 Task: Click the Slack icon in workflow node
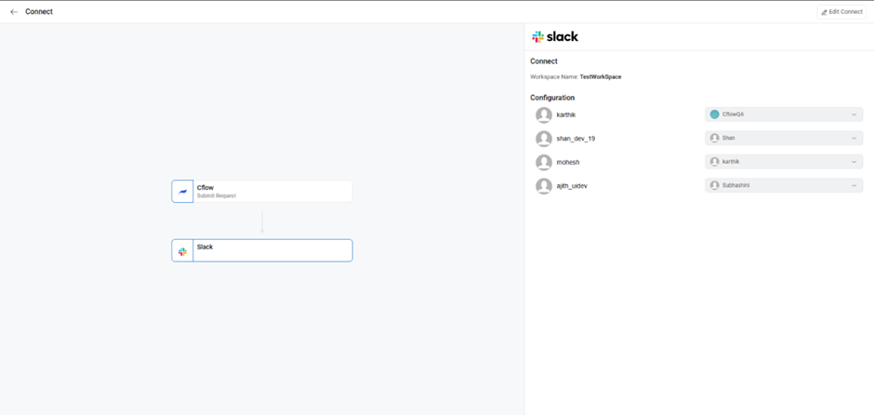click(182, 251)
